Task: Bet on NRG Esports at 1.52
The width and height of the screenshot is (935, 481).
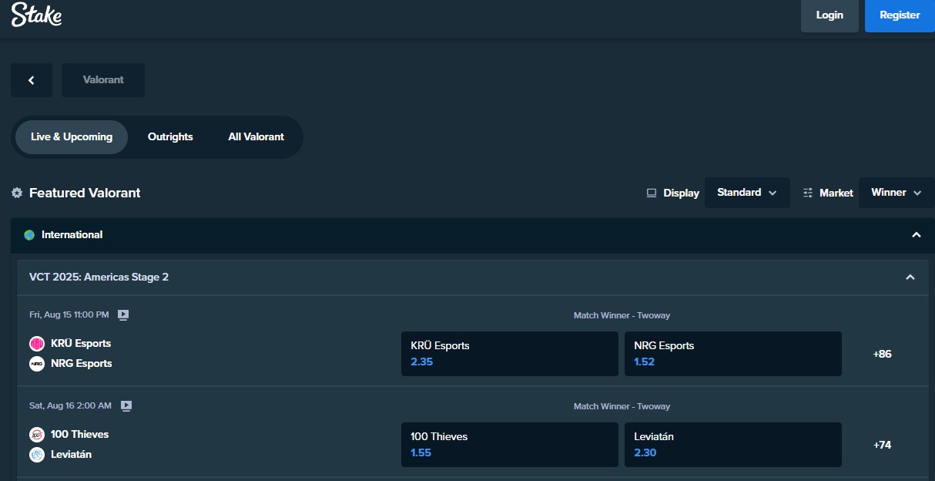Action: [x=733, y=354]
